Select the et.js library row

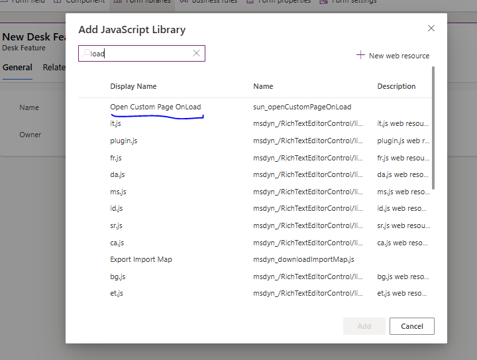(255, 293)
